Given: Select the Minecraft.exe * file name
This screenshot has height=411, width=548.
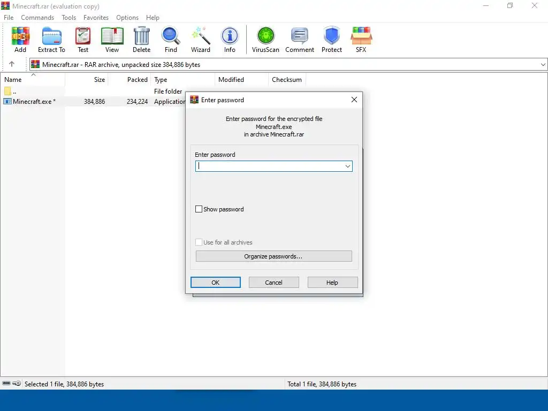Looking at the screenshot, I should click(x=34, y=101).
